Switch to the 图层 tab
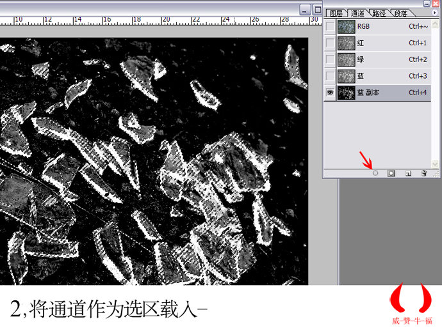This screenshot has height=331, width=442. 336,13
